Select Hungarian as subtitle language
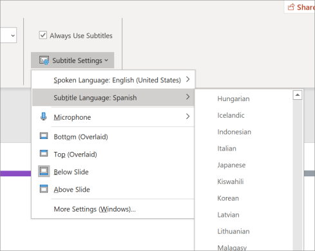This screenshot has height=251, width=315. click(x=243, y=98)
